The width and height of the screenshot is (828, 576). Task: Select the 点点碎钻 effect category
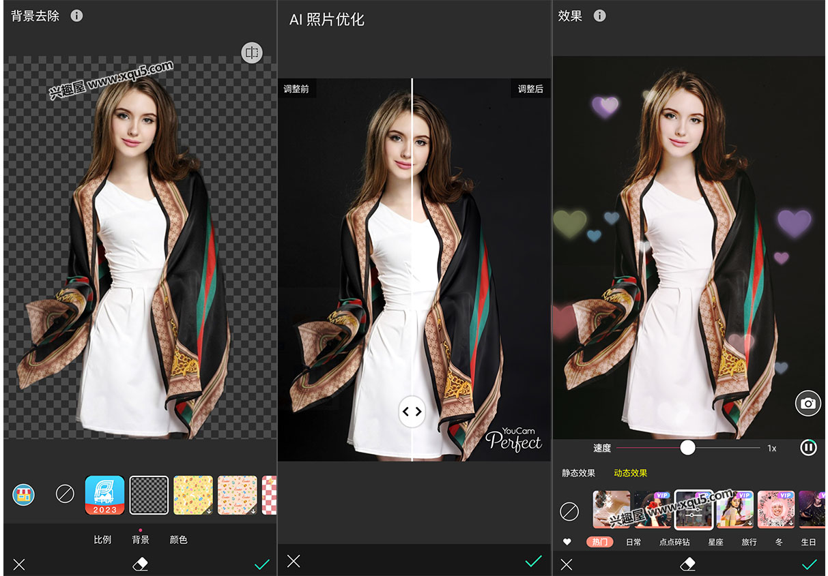click(x=674, y=542)
